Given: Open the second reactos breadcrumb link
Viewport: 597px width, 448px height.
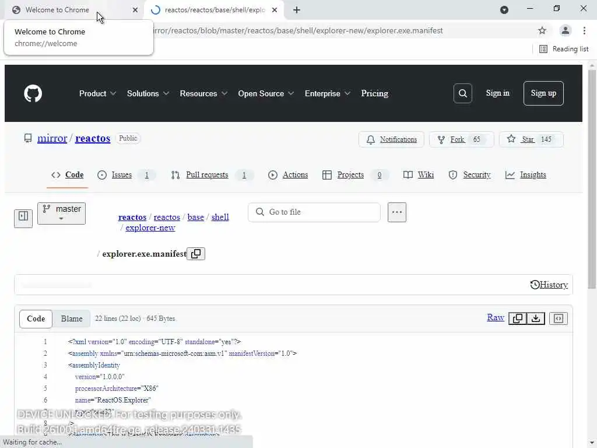Looking at the screenshot, I should pos(167,217).
